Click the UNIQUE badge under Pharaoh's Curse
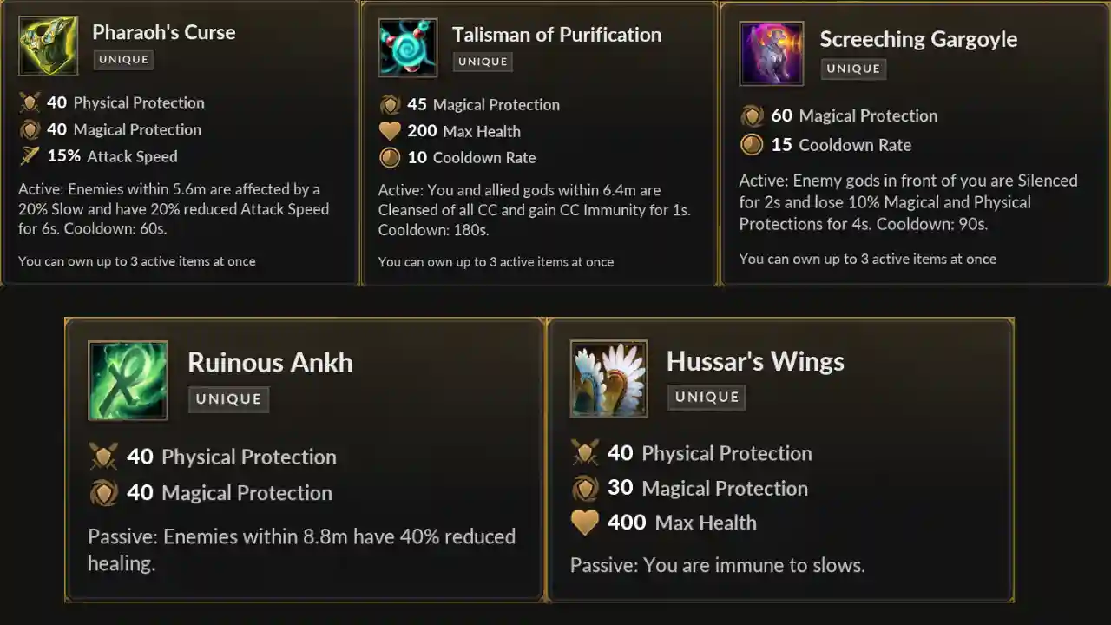 [124, 60]
